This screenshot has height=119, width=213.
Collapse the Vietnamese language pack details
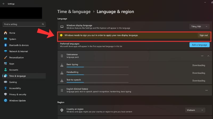tap(208, 56)
